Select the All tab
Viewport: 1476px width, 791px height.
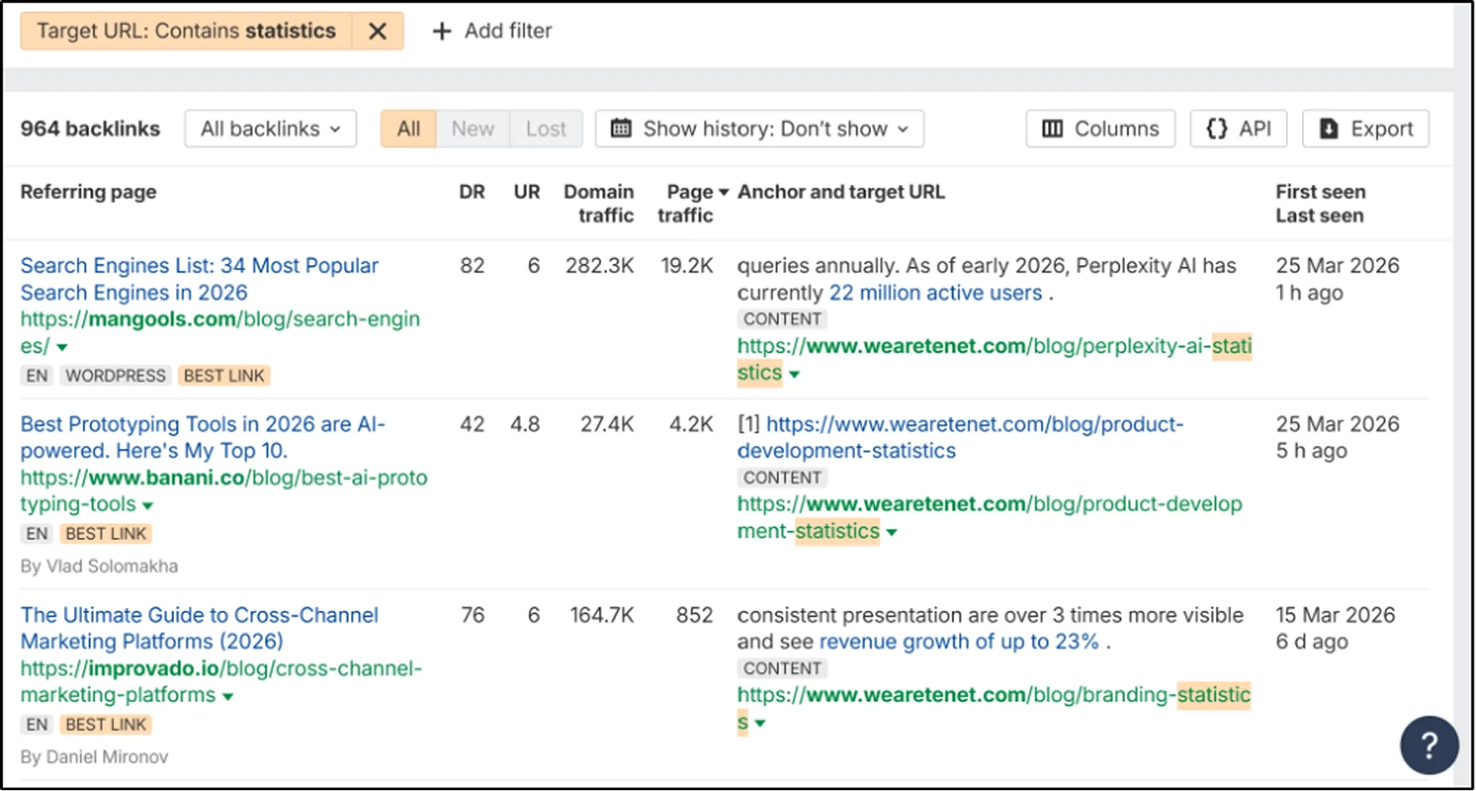408,128
